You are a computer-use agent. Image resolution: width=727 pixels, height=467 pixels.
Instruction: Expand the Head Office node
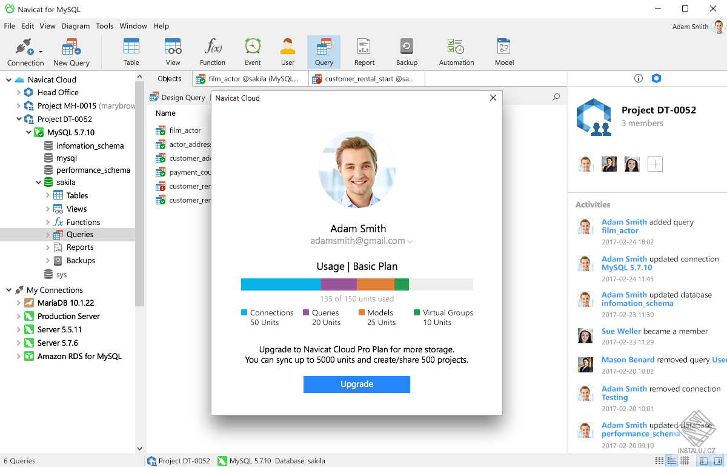pos(18,93)
